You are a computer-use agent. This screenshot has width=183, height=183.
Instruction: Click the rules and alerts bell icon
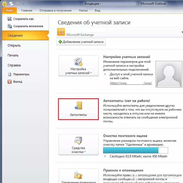[x=78, y=175]
